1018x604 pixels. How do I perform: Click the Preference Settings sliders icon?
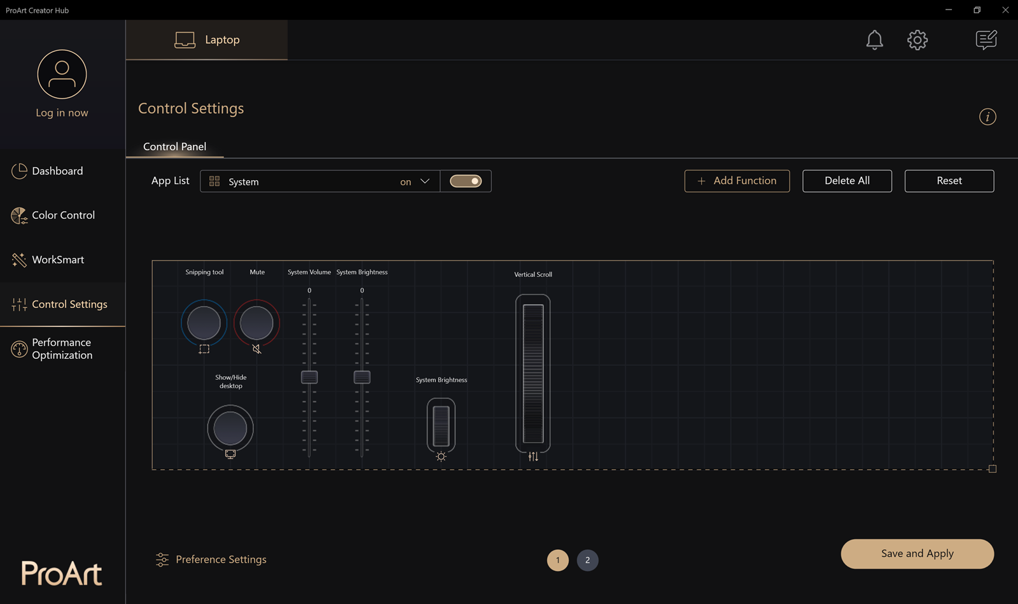click(162, 559)
